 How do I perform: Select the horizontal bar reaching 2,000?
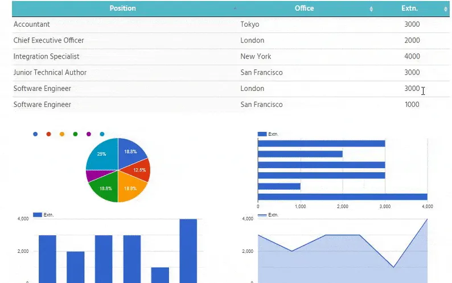tap(301, 154)
